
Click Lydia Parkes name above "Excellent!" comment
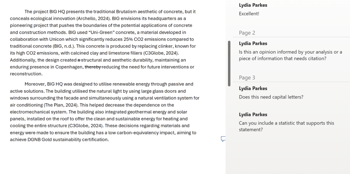(253, 5)
